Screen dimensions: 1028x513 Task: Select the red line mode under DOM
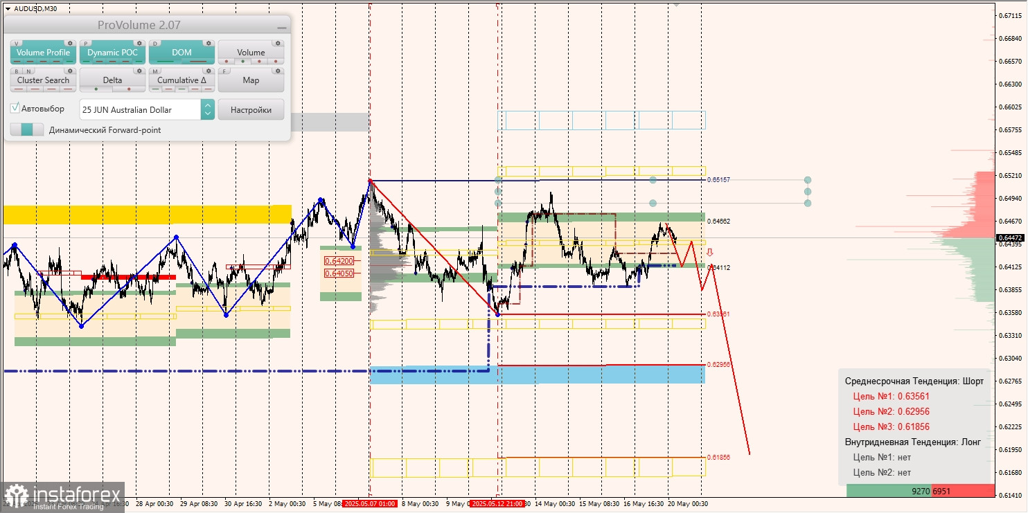point(197,61)
